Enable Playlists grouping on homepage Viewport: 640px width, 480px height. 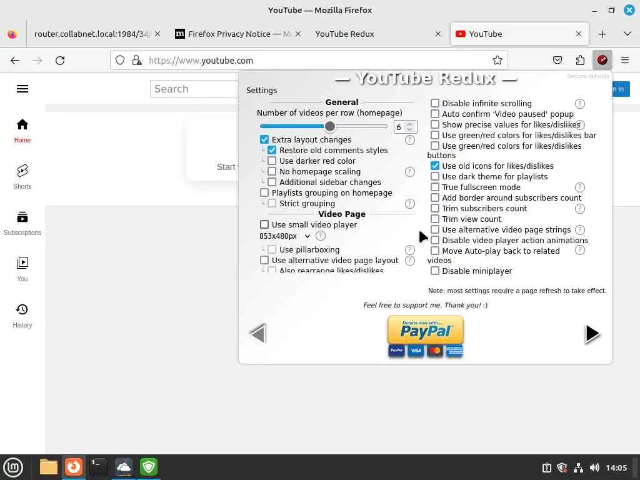pyautogui.click(x=264, y=192)
